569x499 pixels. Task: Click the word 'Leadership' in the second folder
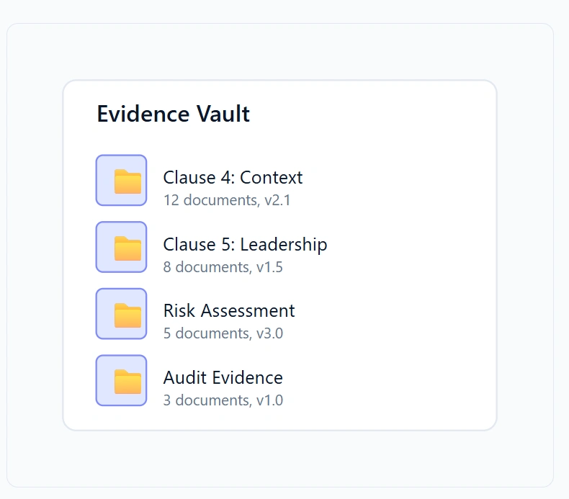283,245
